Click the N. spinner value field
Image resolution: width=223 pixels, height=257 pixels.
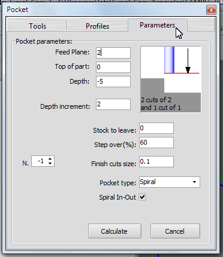pos(40,161)
